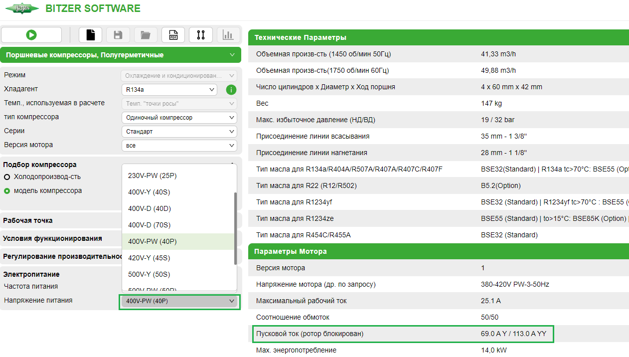This screenshot has width=629, height=357.
Task: Click the green Calculate play button
Action: tap(31, 35)
